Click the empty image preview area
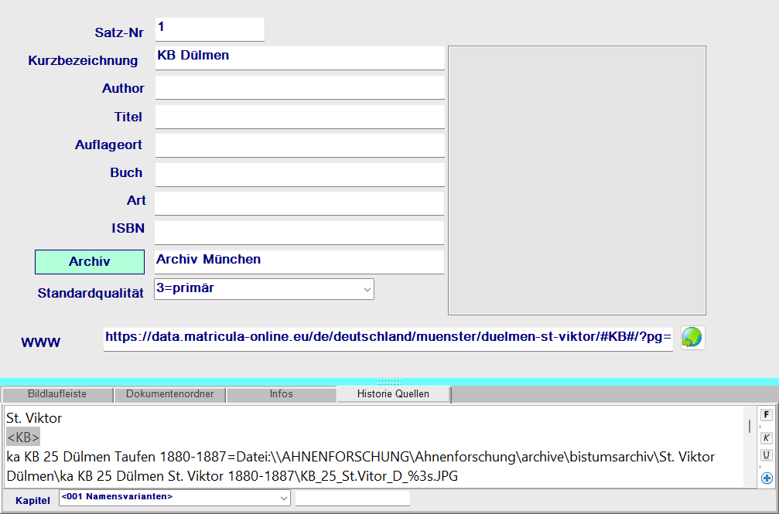Viewport: 779px width, 514px height. click(576, 180)
